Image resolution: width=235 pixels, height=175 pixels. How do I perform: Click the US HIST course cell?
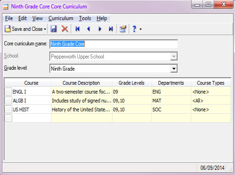31,109
